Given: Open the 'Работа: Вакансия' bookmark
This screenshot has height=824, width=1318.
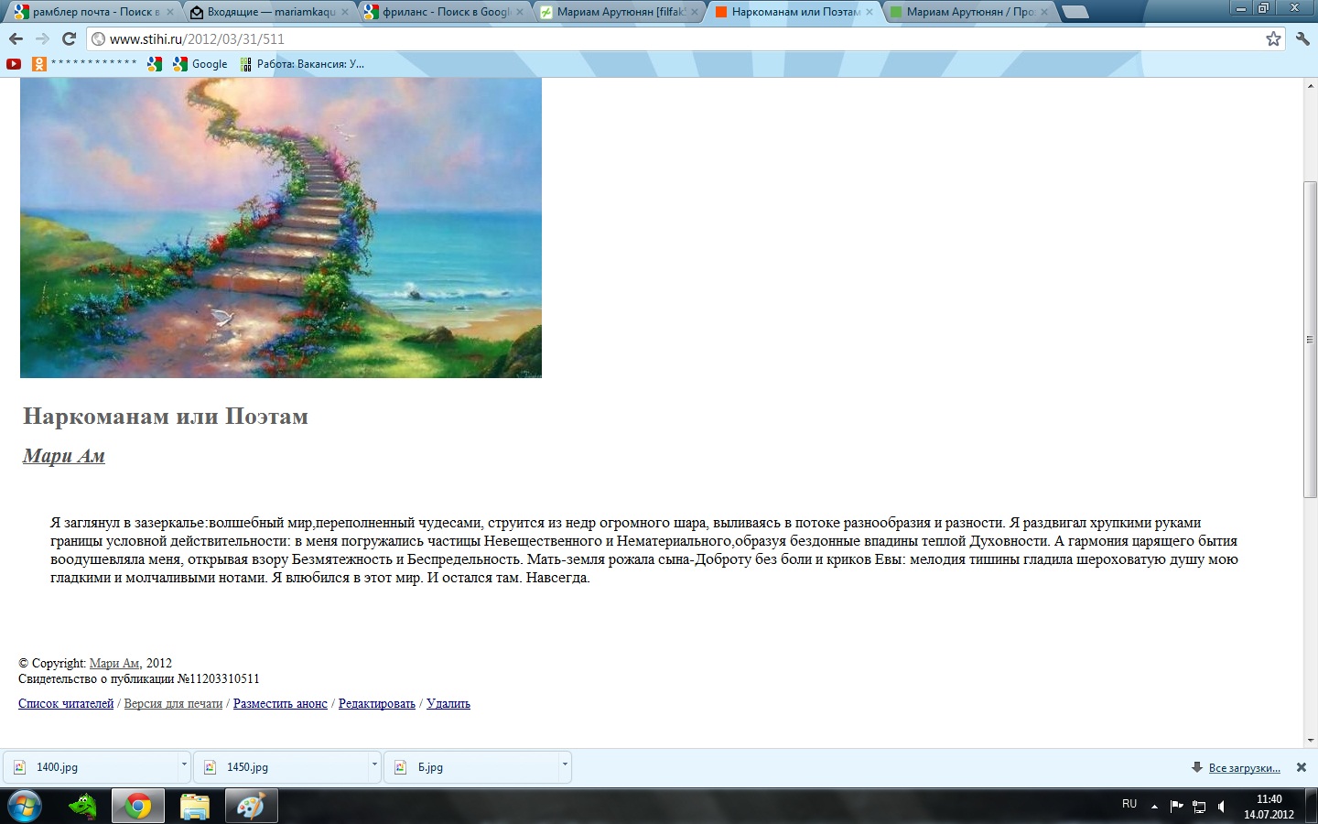Looking at the screenshot, I should (301, 64).
